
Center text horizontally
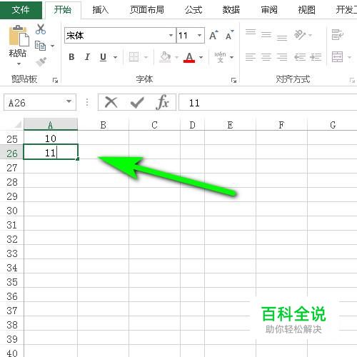click(266, 57)
